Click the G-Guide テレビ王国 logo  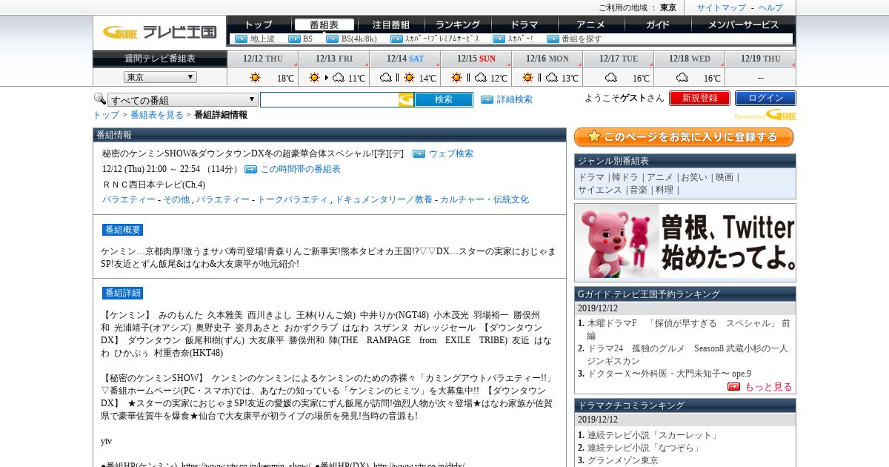click(159, 31)
